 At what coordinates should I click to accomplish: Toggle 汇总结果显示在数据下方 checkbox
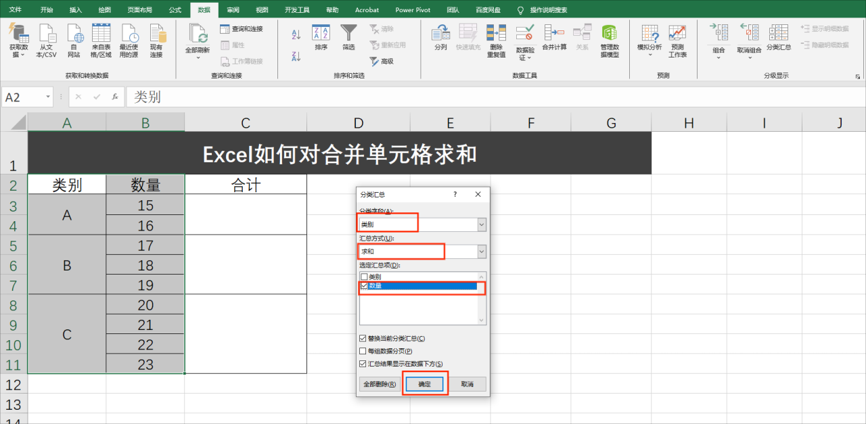tap(363, 364)
